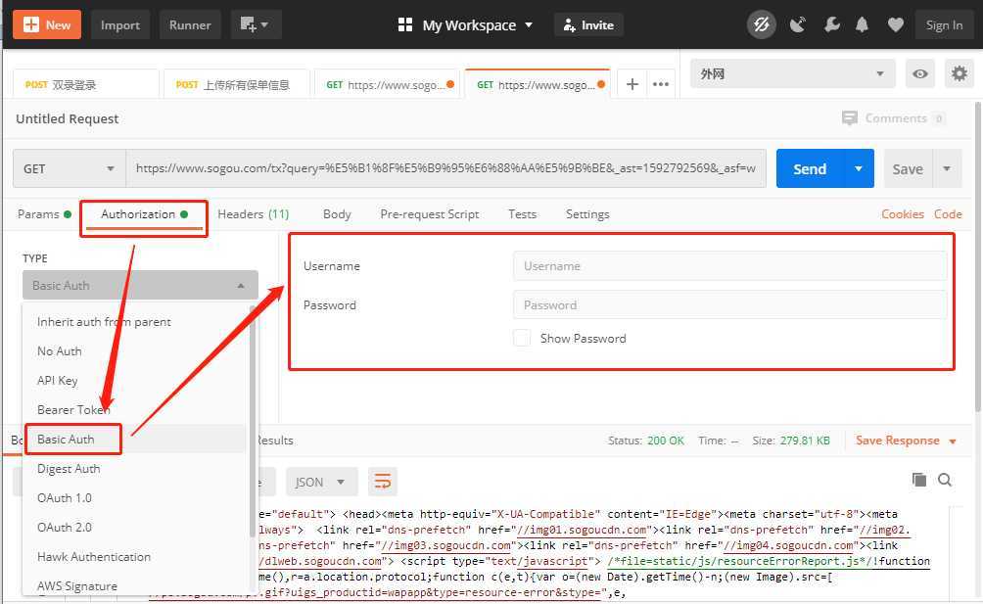Choose Inherit auth from parent
Image resolution: width=983 pixels, height=604 pixels.
click(135, 322)
